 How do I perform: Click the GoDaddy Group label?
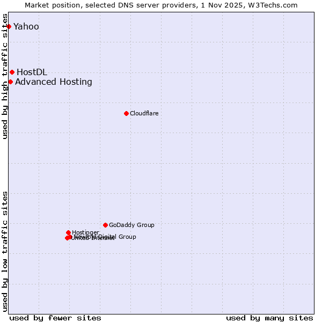click(131, 225)
